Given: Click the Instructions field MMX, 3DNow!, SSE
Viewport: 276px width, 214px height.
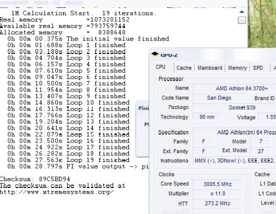Looking at the screenshot, I should coord(234,160).
